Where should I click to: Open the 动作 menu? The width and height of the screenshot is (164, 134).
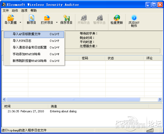click(15, 11)
